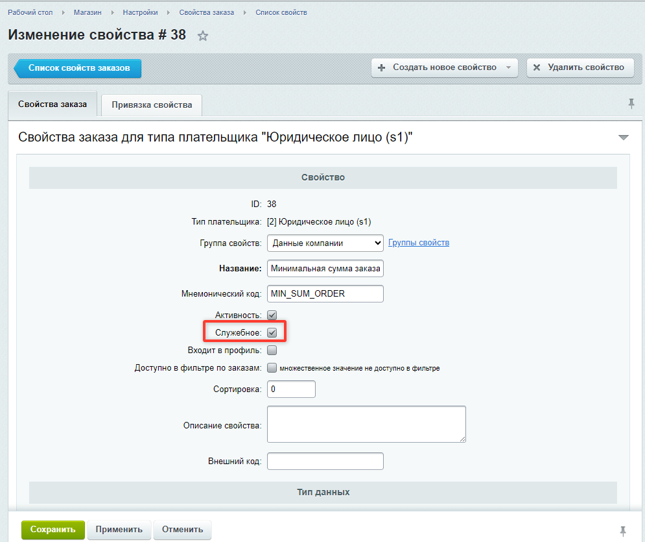
Task: Switch to Свойства заказа tab
Action: pos(53,105)
